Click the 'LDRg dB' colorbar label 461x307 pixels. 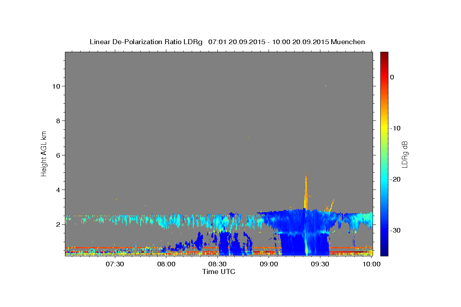405,154
